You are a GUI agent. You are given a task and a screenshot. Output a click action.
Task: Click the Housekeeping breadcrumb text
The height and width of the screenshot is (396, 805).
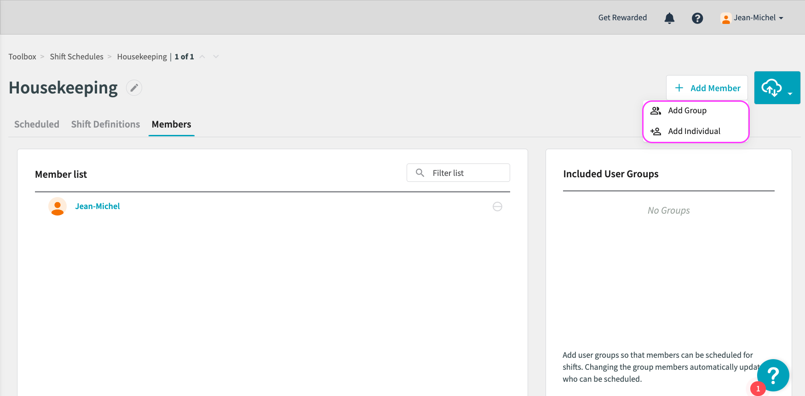[x=142, y=57]
